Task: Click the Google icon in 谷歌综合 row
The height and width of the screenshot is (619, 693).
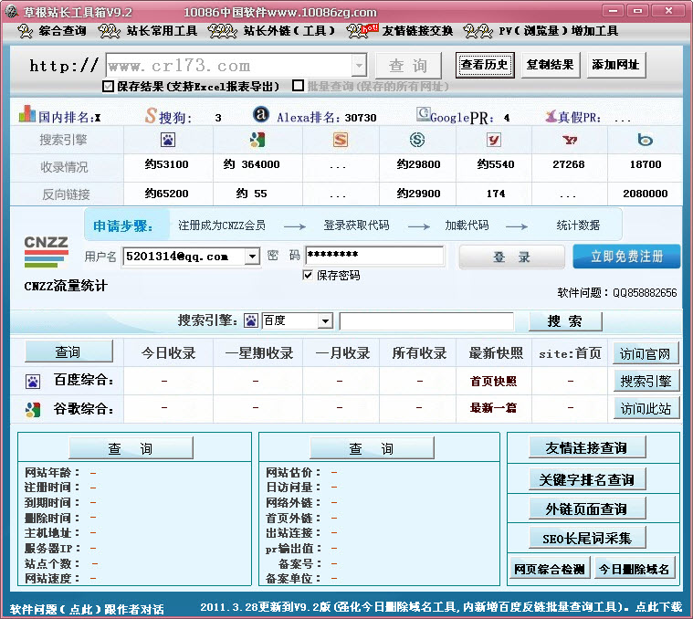Action: coord(33,410)
